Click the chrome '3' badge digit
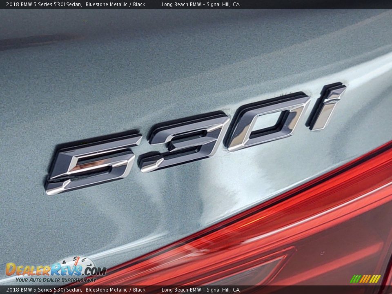 (184, 142)
